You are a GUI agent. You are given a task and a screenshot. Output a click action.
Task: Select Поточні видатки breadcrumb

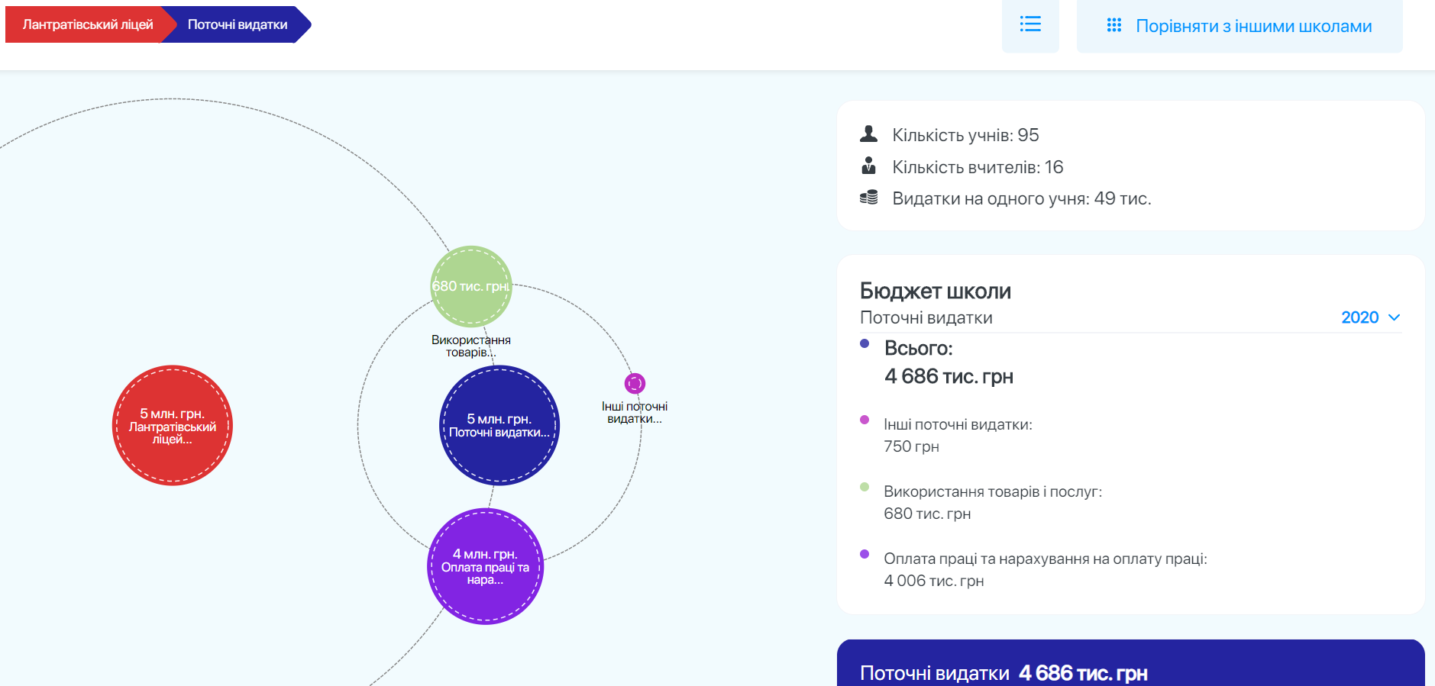pyautogui.click(x=238, y=24)
